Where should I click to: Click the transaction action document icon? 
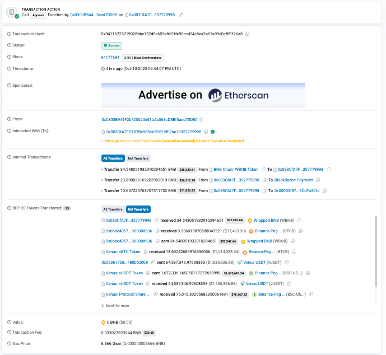pos(12,12)
